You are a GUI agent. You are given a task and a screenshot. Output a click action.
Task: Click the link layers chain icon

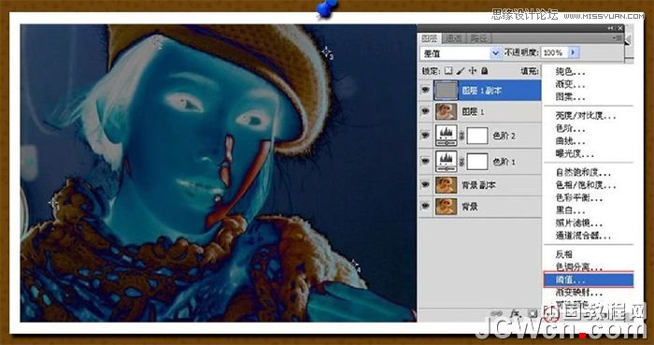496,313
